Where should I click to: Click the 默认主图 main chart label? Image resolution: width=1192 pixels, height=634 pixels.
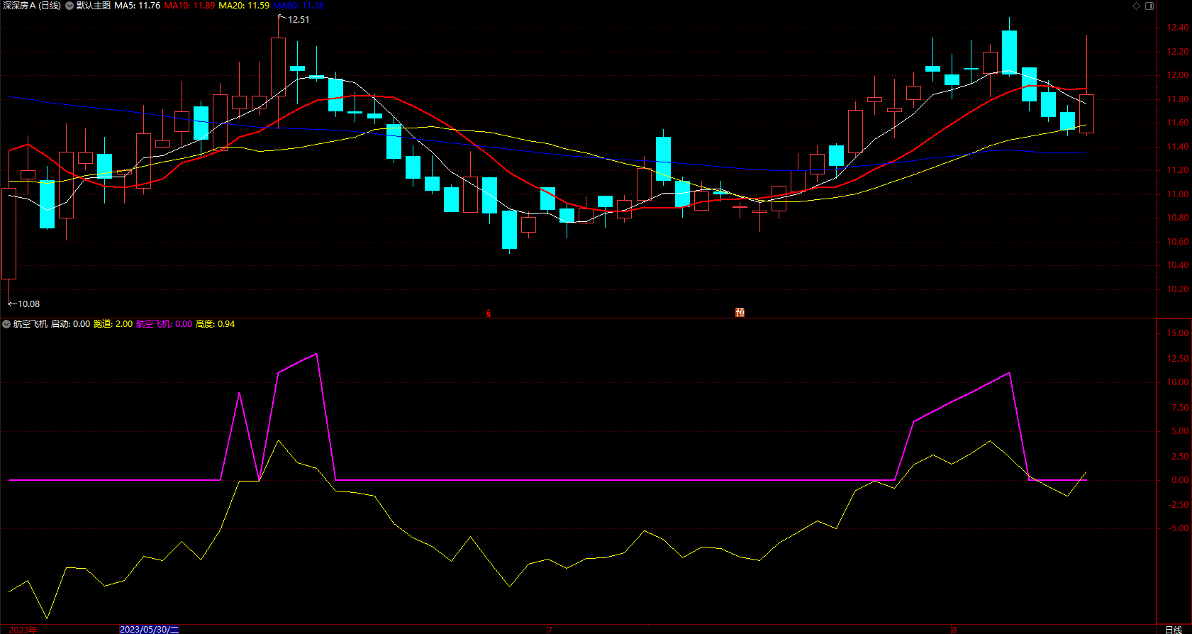(x=94, y=6)
